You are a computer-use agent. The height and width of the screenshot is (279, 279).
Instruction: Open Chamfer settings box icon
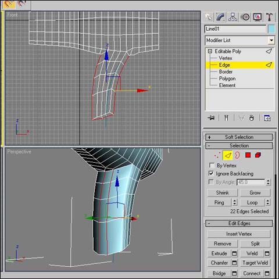point(234,263)
